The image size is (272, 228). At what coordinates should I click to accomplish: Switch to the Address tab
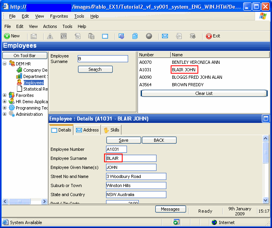point(88,130)
